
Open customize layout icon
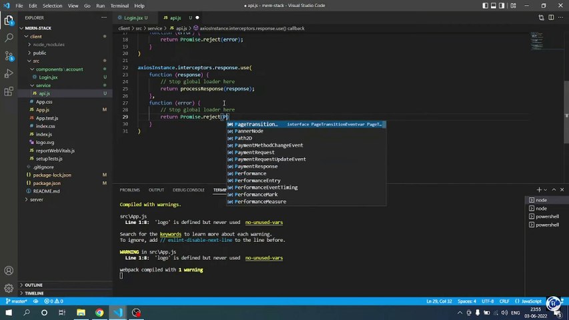(513, 5)
